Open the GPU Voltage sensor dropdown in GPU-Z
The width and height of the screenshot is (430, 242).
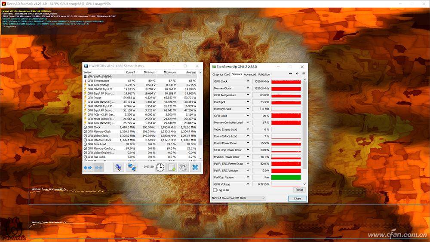[x=248, y=184]
